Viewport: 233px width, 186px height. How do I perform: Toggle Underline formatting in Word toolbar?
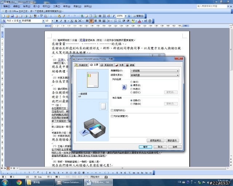[65, 21]
